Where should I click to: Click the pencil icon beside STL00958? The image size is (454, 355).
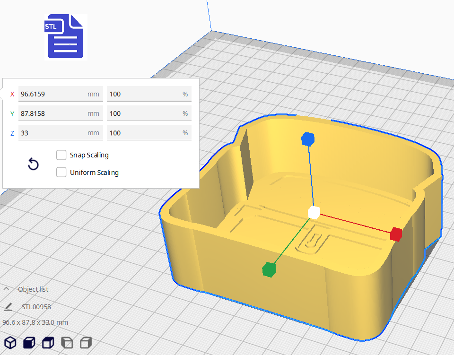pos(8,307)
